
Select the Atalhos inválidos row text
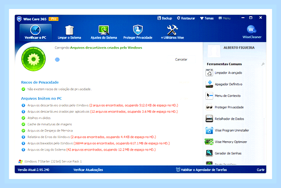39,118
